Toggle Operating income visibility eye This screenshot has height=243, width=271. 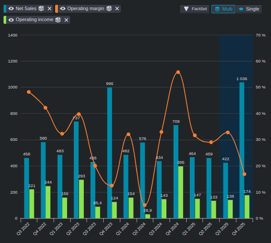click(x=11, y=20)
